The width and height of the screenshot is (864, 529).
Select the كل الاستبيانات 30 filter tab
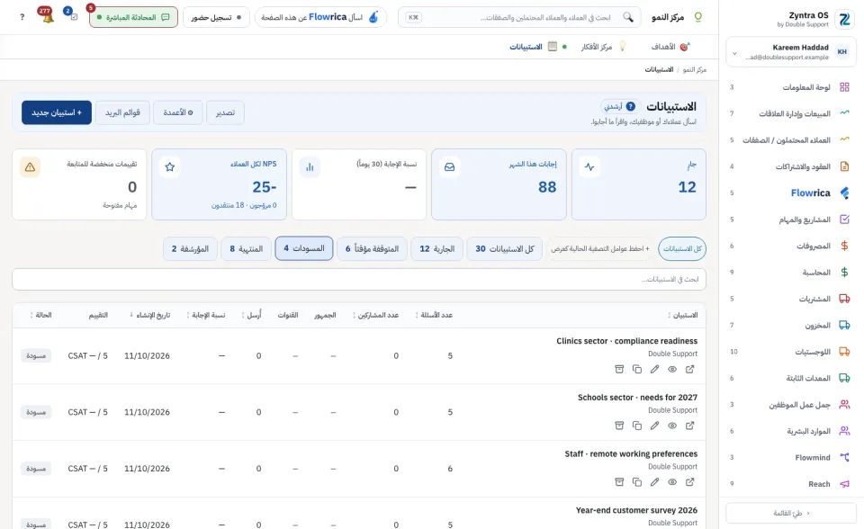(505, 249)
